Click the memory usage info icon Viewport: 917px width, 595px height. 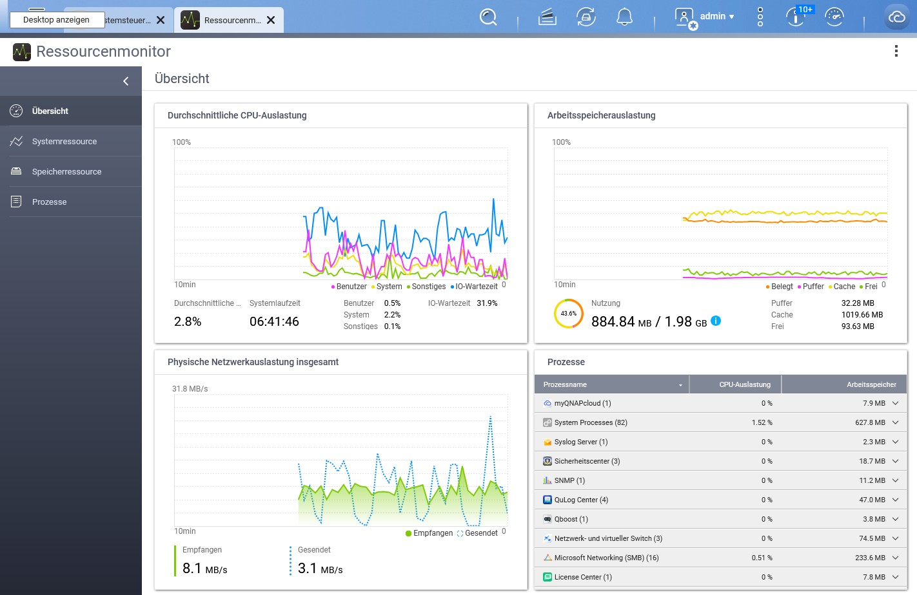click(716, 321)
